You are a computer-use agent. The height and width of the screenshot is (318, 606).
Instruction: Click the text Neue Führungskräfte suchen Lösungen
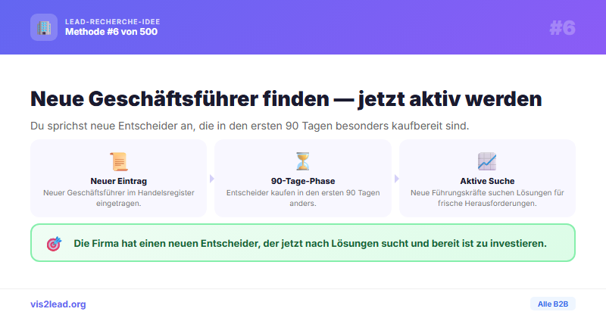(487, 198)
